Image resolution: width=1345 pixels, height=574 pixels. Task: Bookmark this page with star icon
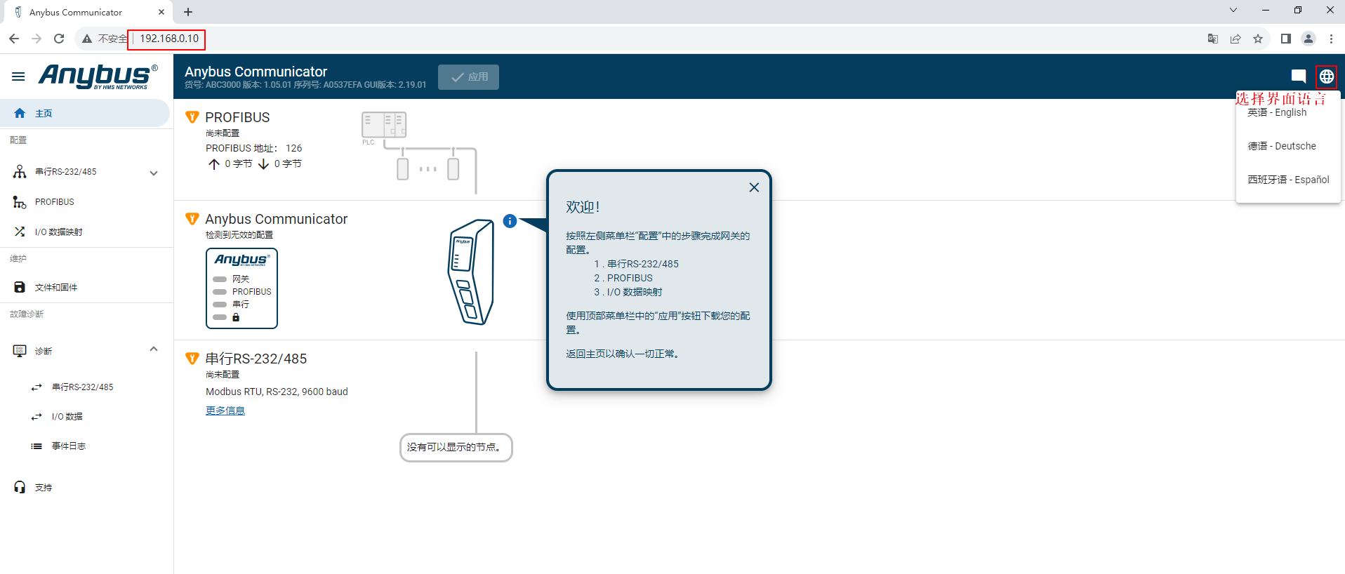(x=1258, y=39)
